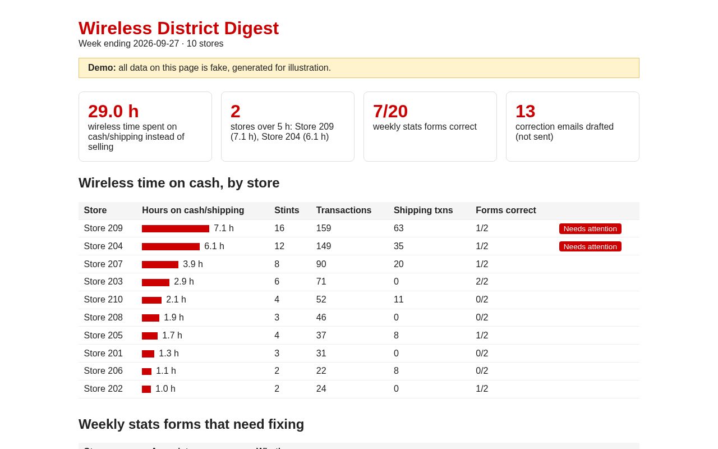Click the Store 203 row label
The height and width of the screenshot is (449, 718).
coord(103,282)
